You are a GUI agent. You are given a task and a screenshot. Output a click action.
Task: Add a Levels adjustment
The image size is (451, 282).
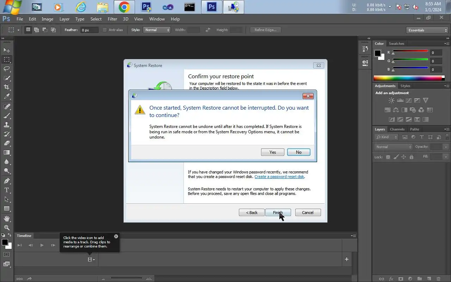point(400,100)
